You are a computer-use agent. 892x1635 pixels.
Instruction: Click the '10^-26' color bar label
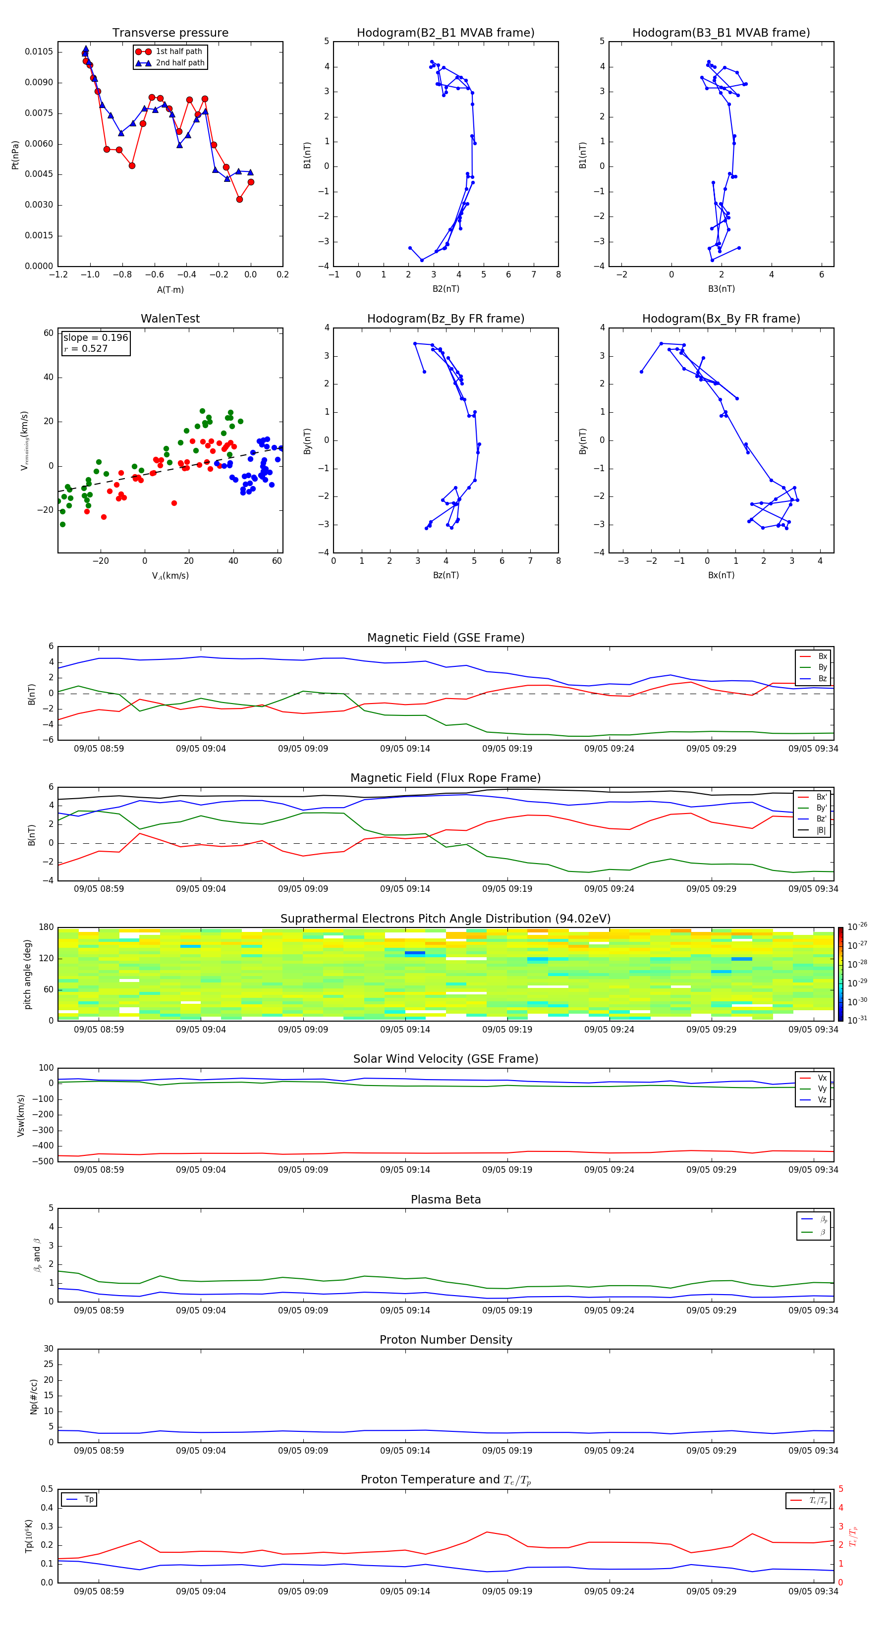(857, 926)
